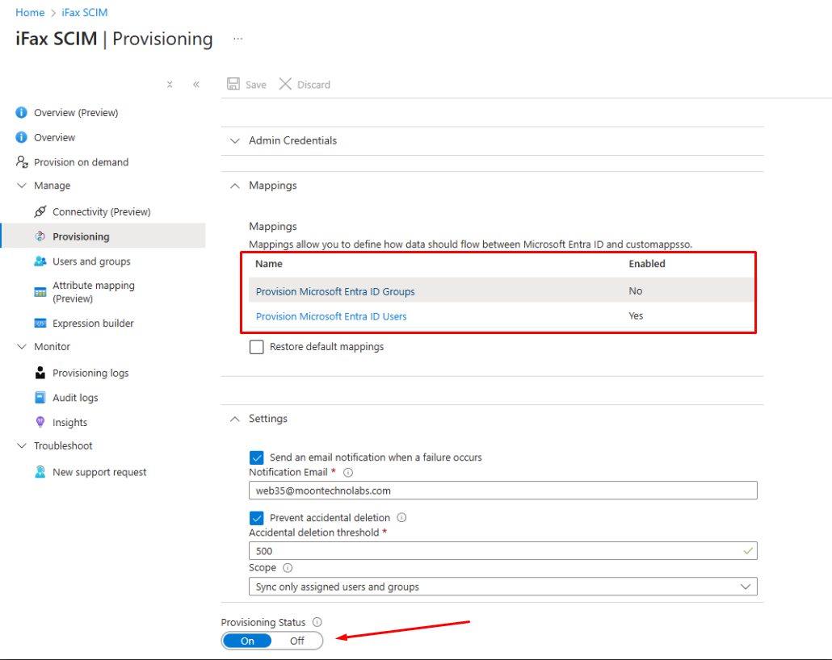Open New support request
The width and height of the screenshot is (832, 660).
tap(99, 472)
